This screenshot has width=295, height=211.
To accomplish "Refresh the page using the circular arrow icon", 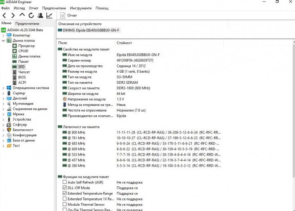I will tap(31, 15).
